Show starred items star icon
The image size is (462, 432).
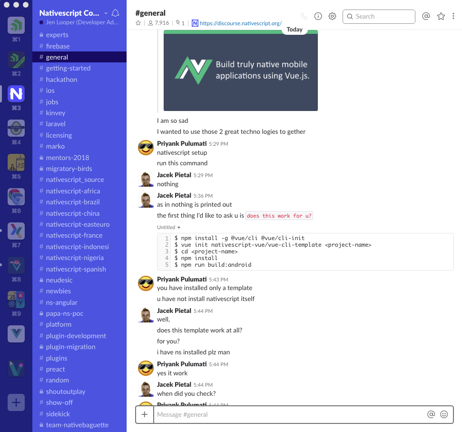[441, 16]
